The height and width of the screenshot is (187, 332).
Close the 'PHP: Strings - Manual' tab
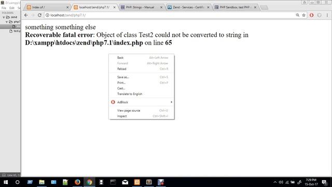pyautogui.click(x=161, y=7)
